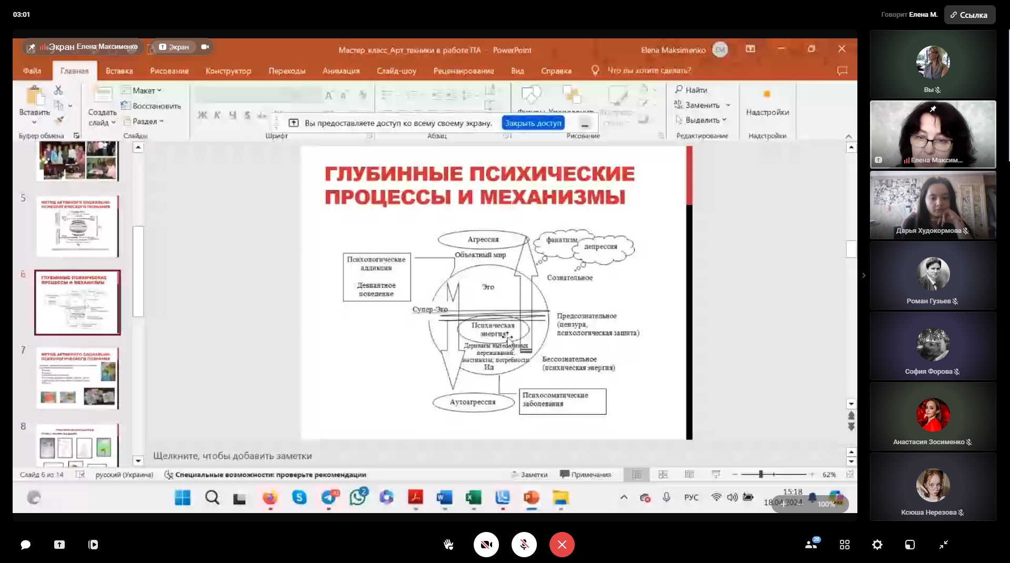Toggle the microphone mute button
Viewport: 1010px width, 563px height.
click(x=524, y=545)
